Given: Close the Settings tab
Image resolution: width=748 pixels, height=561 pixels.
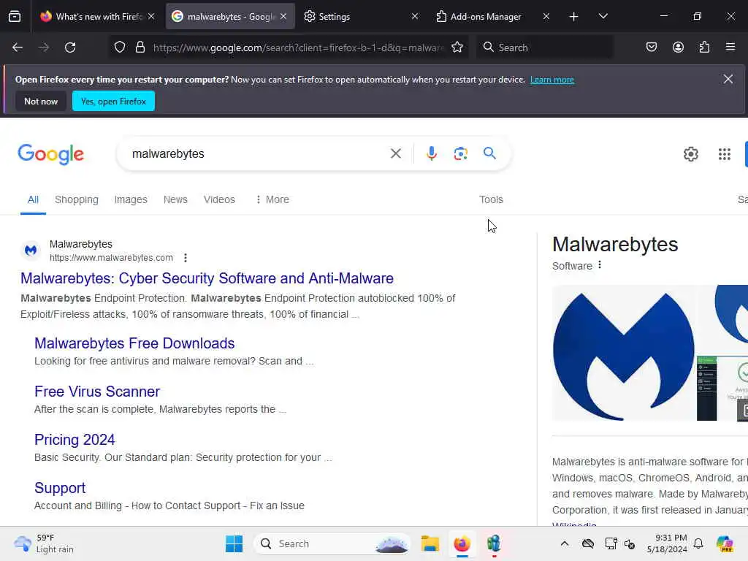Looking at the screenshot, I should coord(415,16).
